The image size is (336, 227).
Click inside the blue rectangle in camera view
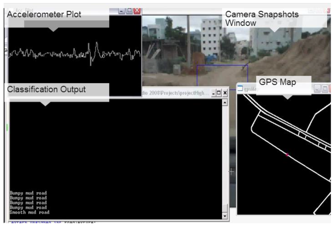click(222, 75)
